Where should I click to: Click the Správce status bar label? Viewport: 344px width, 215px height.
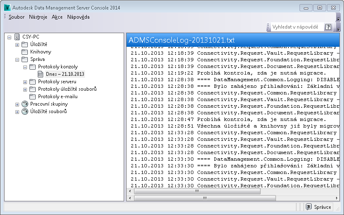pos(322,207)
